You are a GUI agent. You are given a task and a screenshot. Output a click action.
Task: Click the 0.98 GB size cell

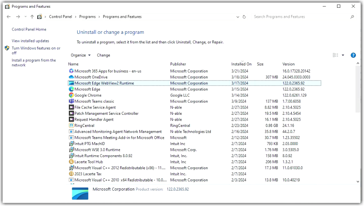[272, 125]
